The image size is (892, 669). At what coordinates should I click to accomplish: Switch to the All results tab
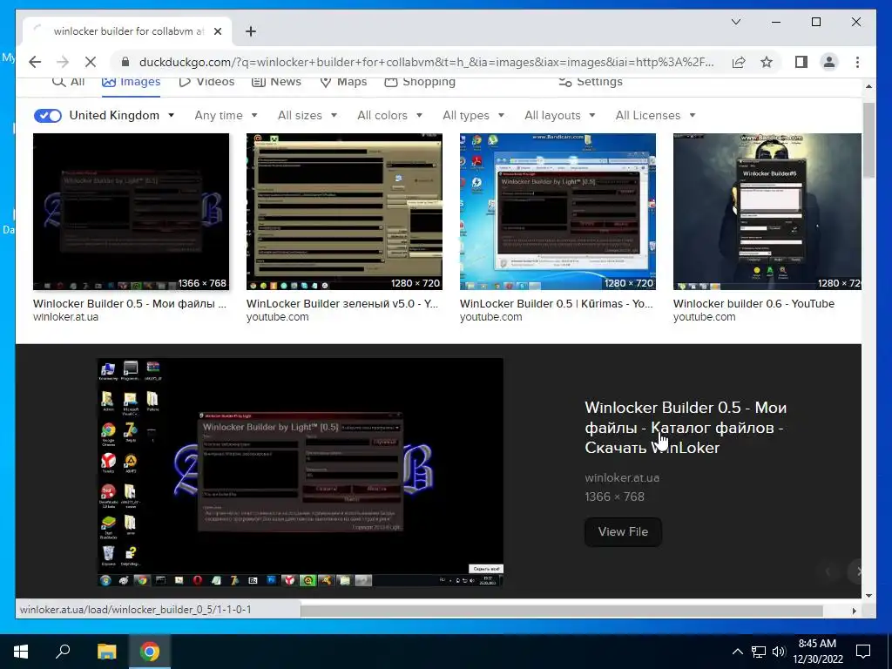(x=68, y=81)
